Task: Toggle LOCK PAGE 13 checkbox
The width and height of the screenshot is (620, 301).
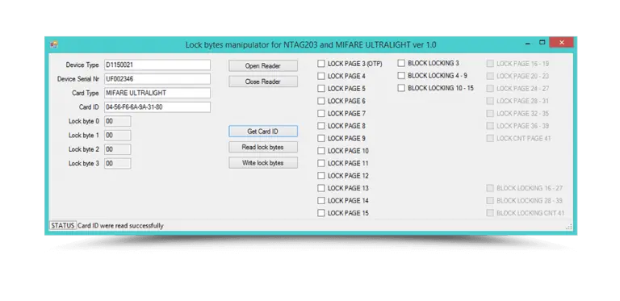Action: tap(321, 188)
